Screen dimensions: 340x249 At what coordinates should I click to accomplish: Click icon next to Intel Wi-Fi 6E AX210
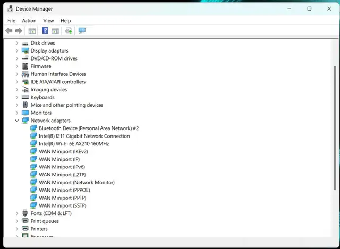pyautogui.click(x=33, y=144)
